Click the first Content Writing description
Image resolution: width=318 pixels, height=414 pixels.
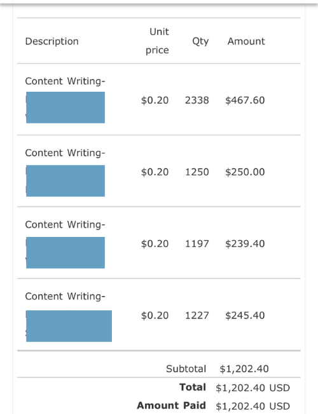(65, 81)
